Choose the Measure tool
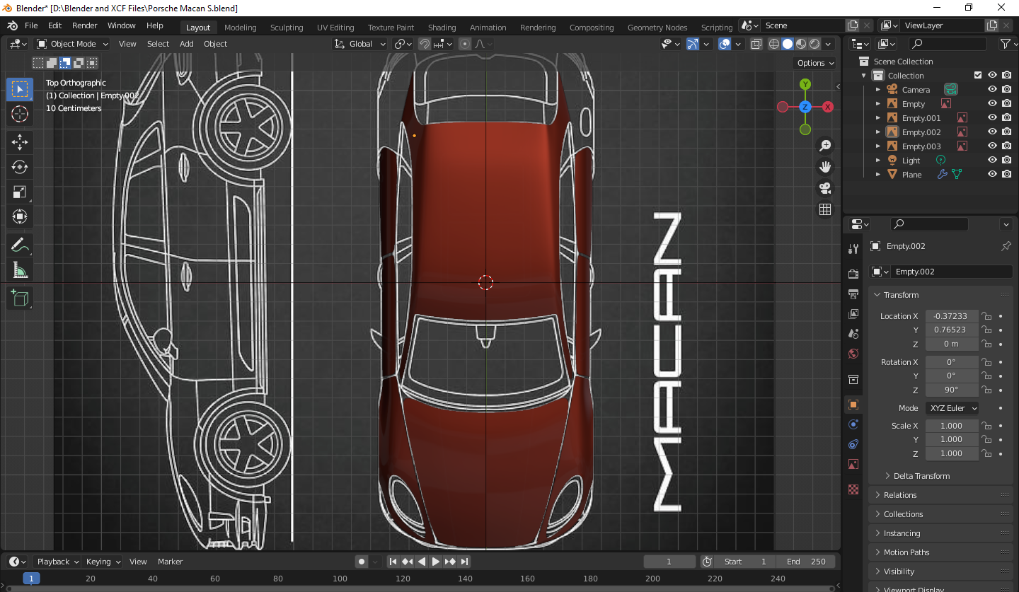Screen dimensions: 1019x592 [x=20, y=270]
